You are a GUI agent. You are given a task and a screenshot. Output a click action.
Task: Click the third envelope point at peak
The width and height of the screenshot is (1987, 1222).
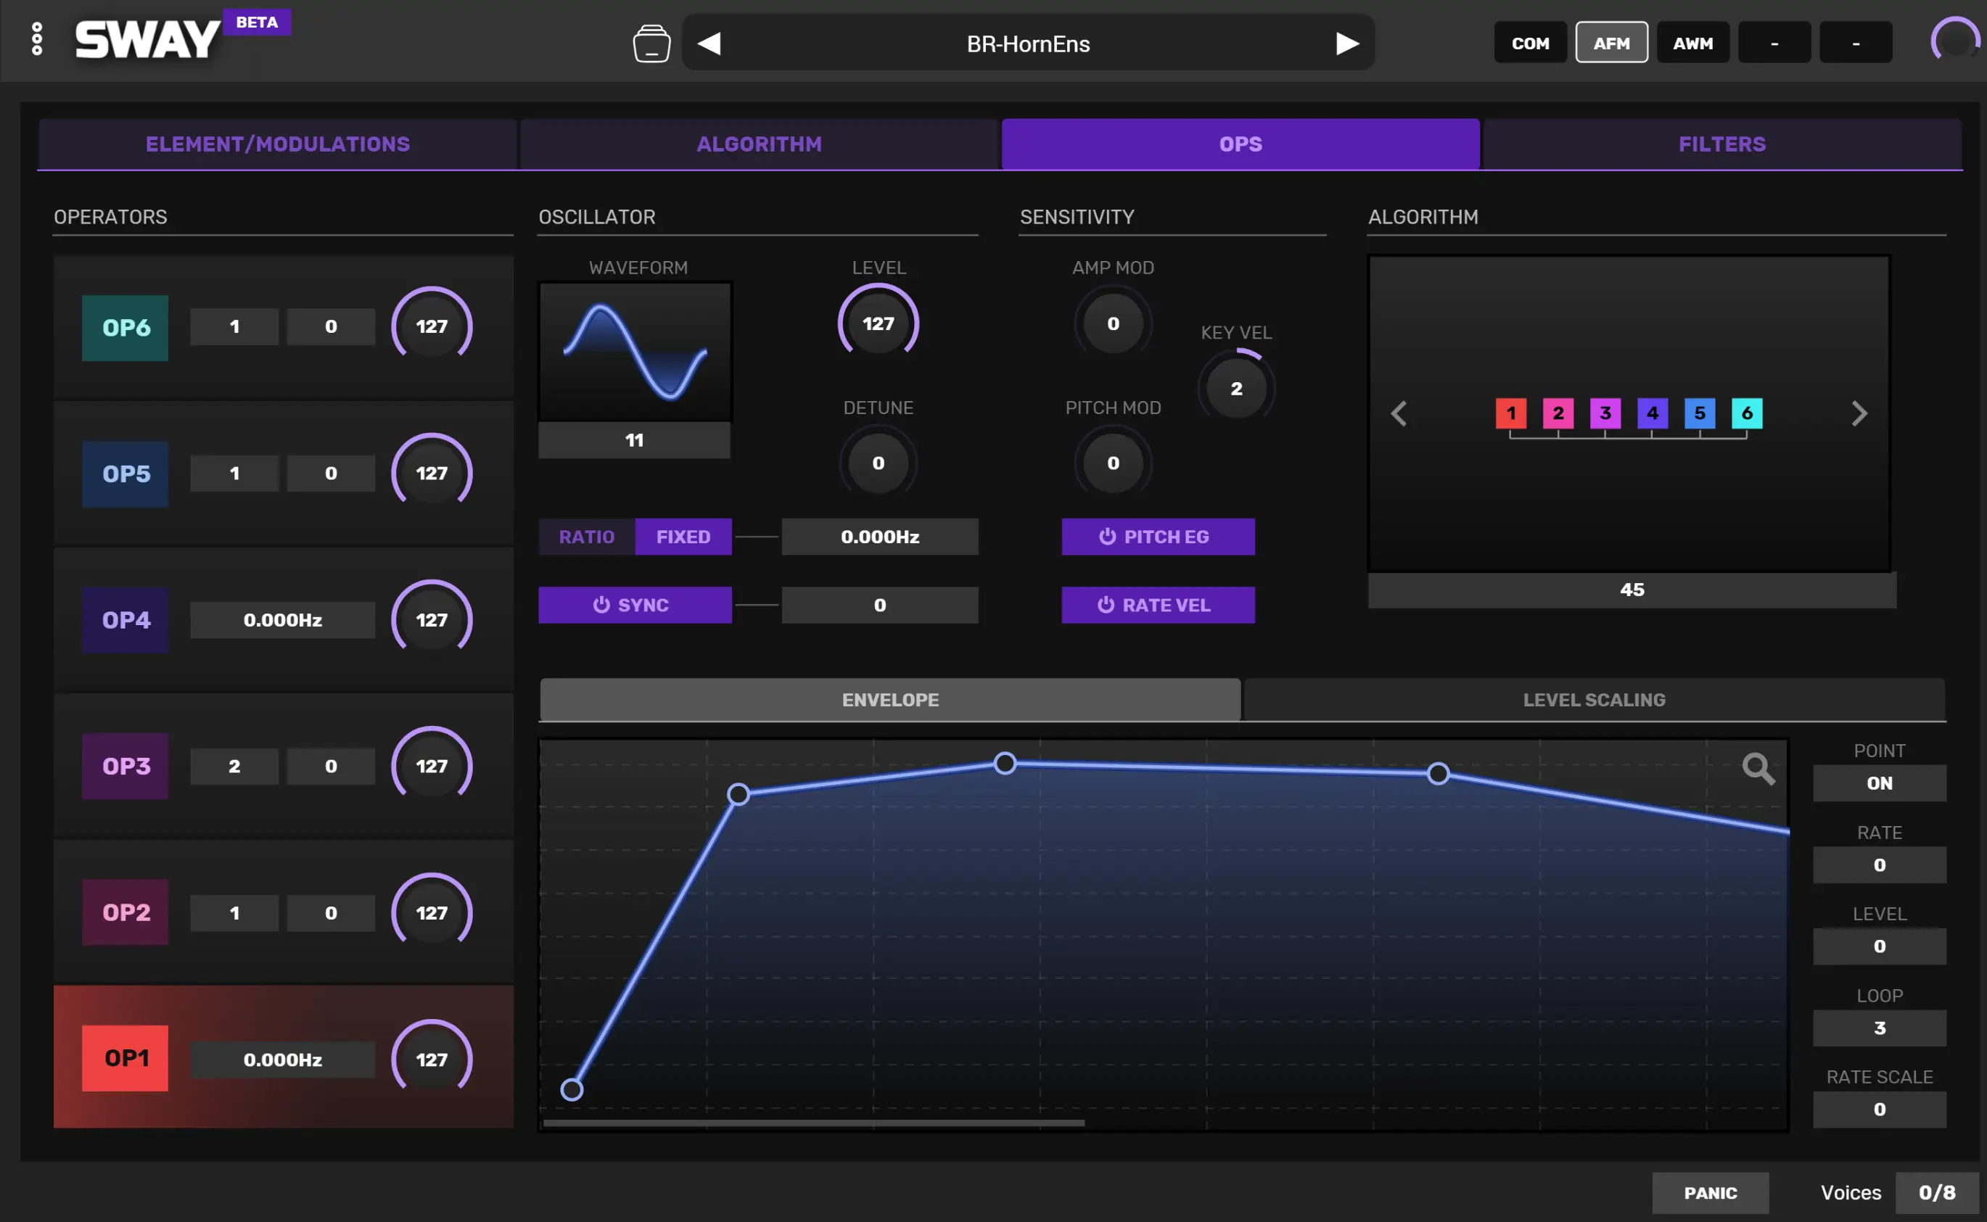[1005, 763]
